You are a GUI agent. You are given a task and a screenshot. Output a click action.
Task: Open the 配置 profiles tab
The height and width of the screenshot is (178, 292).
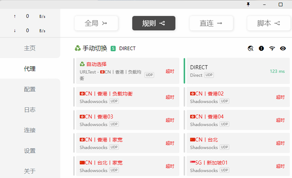tap(30, 89)
